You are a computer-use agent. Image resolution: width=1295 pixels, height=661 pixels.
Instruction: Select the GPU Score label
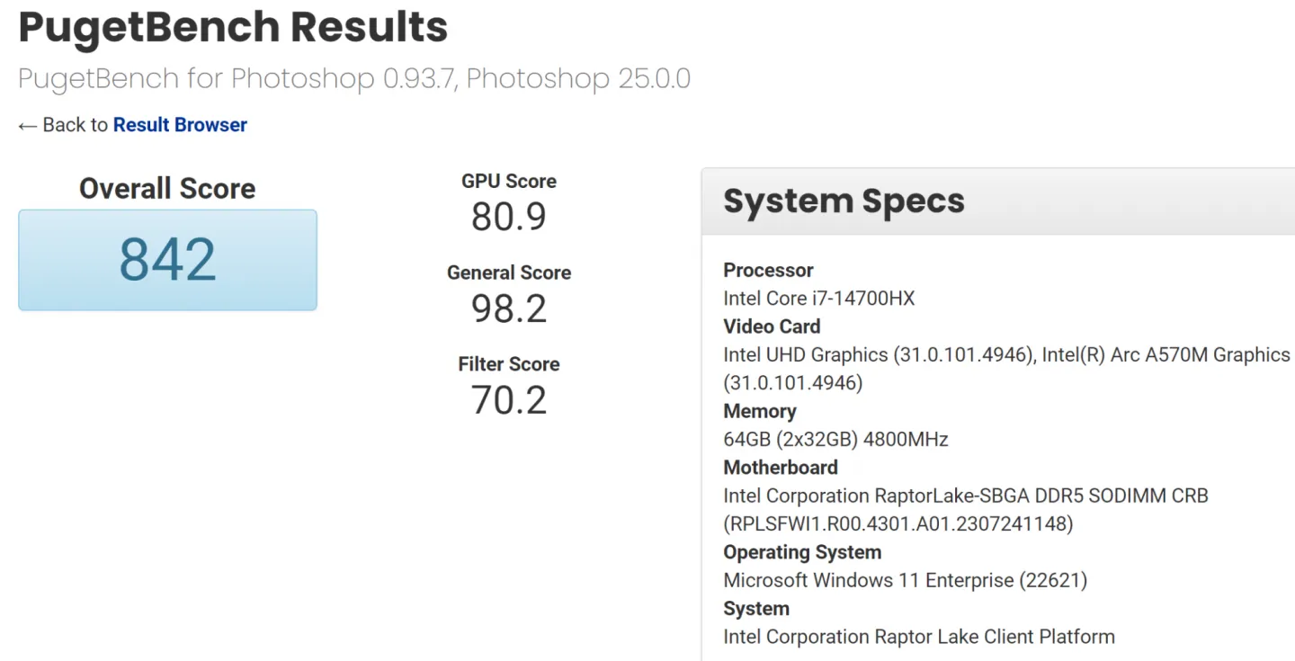(508, 181)
